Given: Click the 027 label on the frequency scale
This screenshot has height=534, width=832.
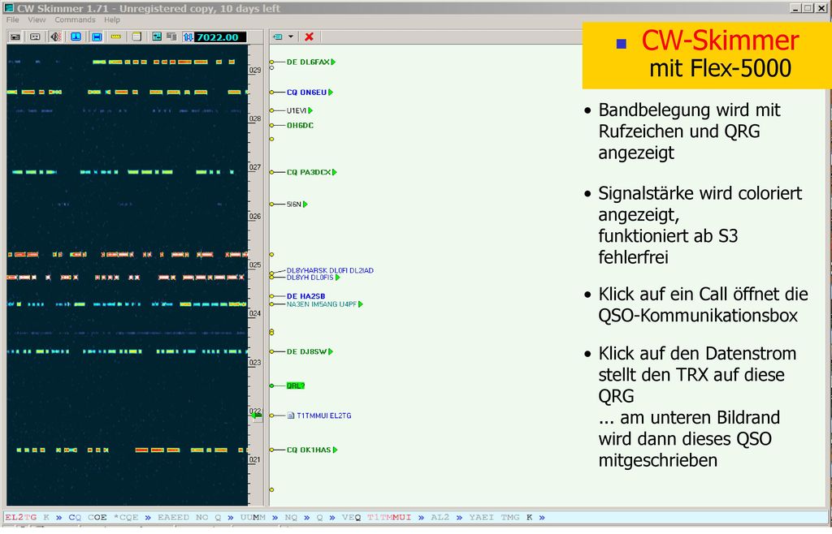Looking at the screenshot, I should click(254, 167).
